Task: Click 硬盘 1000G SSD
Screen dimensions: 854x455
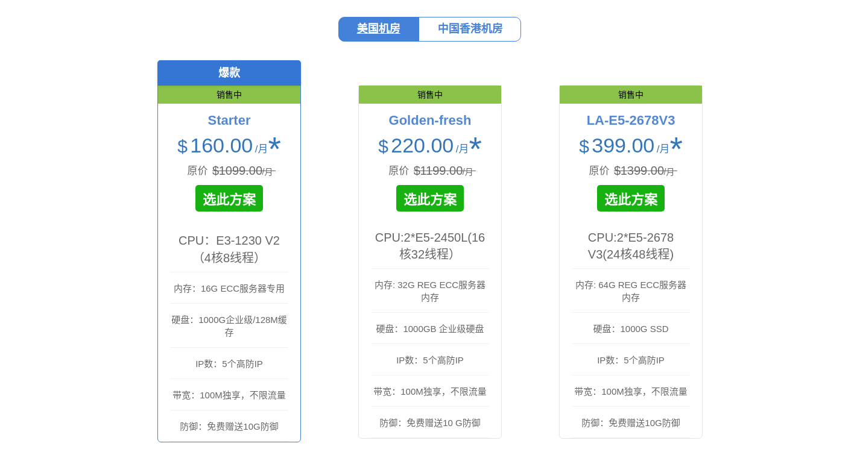Action: click(631, 329)
